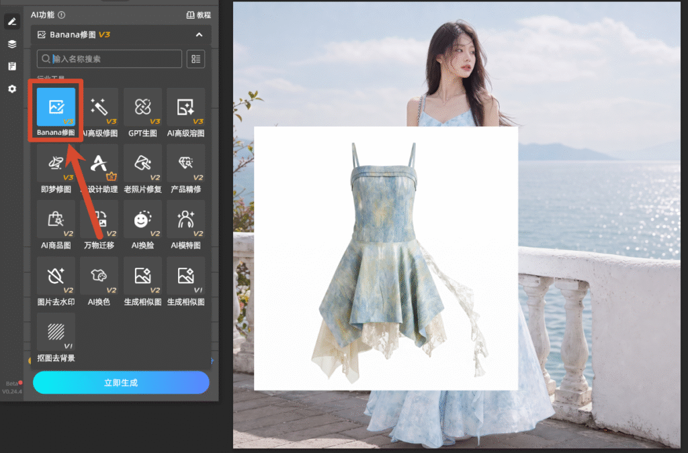688x453 pixels.
Task: Click the 立即生成 button
Action: click(121, 383)
